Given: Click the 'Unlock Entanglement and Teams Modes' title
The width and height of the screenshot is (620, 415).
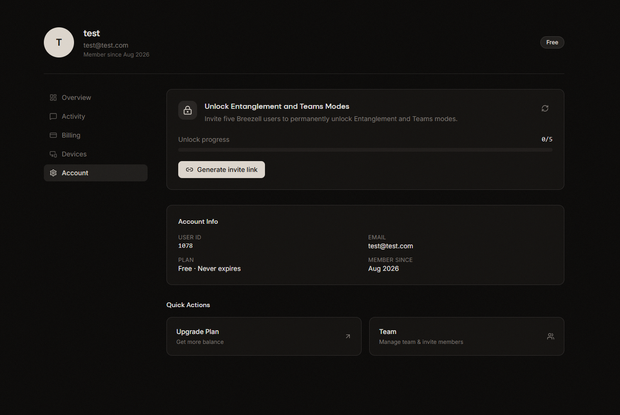Looking at the screenshot, I should (x=277, y=106).
